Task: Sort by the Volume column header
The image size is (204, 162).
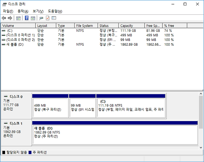Action: coord(18,26)
